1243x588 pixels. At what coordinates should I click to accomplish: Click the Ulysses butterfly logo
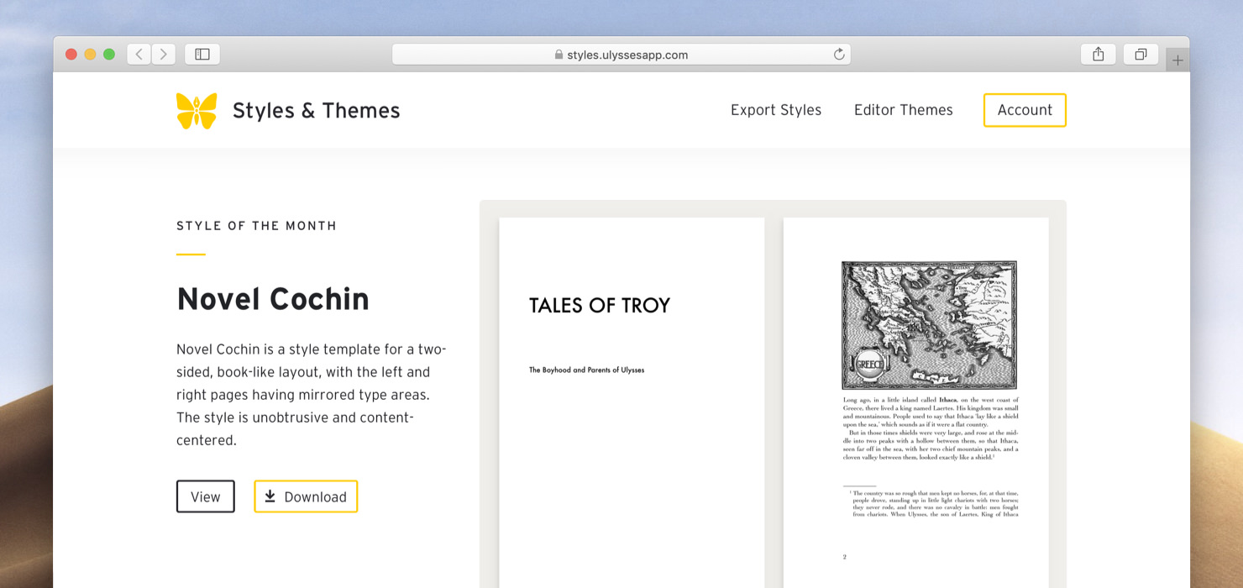[197, 110]
